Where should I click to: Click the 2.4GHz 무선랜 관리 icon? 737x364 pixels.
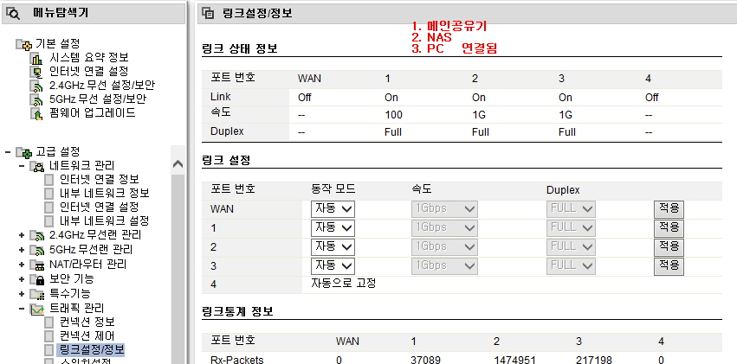point(37,235)
